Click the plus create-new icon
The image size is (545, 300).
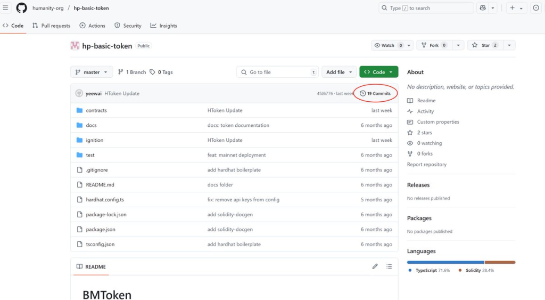pyautogui.click(x=513, y=7)
